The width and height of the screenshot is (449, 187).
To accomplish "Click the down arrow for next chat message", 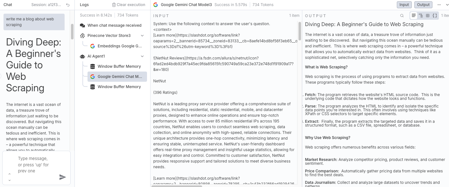I will click(10, 180).
